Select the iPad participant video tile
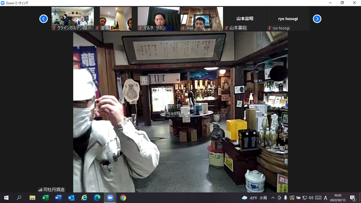 (202, 19)
